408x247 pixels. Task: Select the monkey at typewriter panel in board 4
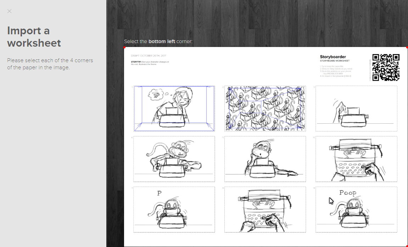coord(174,159)
